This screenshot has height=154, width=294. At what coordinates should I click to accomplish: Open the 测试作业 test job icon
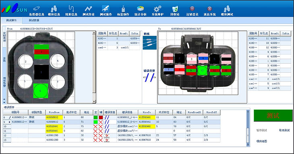89,11
